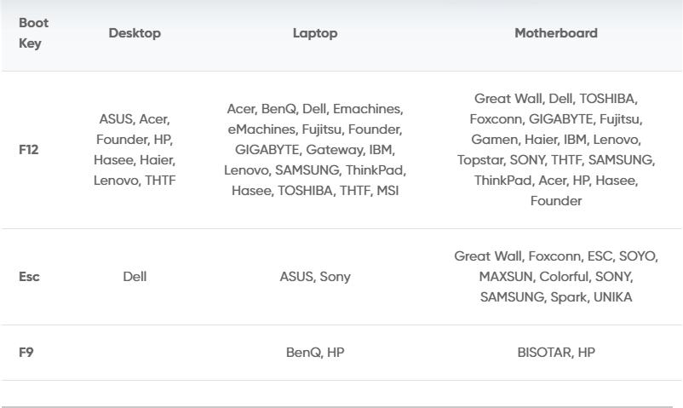Click the 'ASUS, Sony' laptop cell

click(x=315, y=277)
